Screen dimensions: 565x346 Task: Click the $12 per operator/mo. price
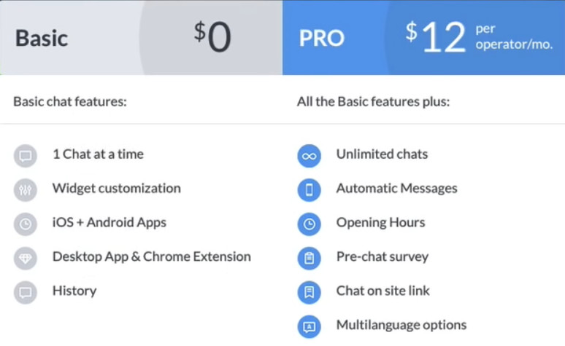pos(479,36)
